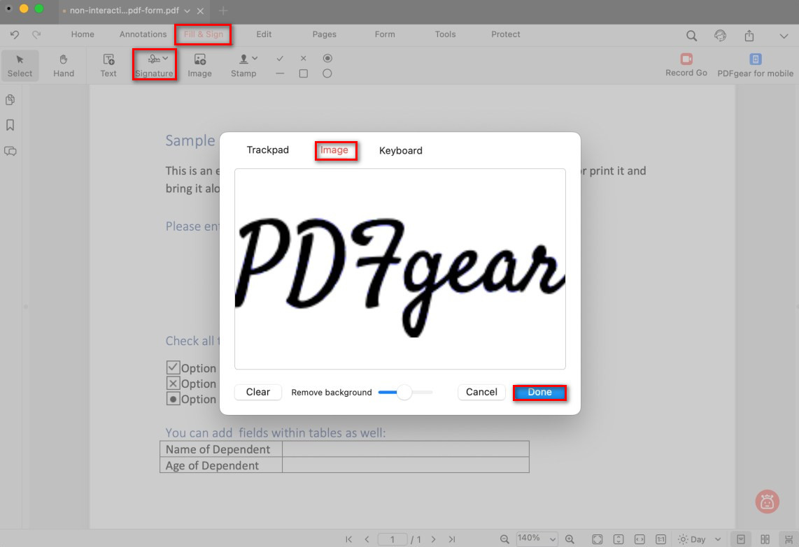This screenshot has width=799, height=547.
Task: Open the bookmarks sidebar panel
Action: [10, 125]
